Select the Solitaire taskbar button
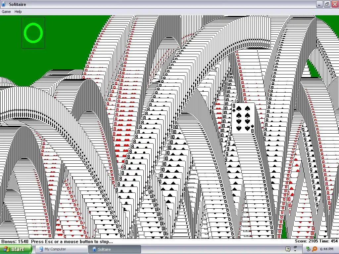339x254 pixels. point(115,249)
